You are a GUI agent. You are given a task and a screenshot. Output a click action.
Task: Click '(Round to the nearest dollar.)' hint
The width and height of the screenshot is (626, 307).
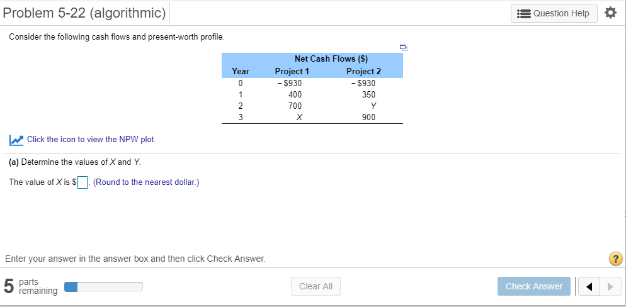[x=146, y=182]
